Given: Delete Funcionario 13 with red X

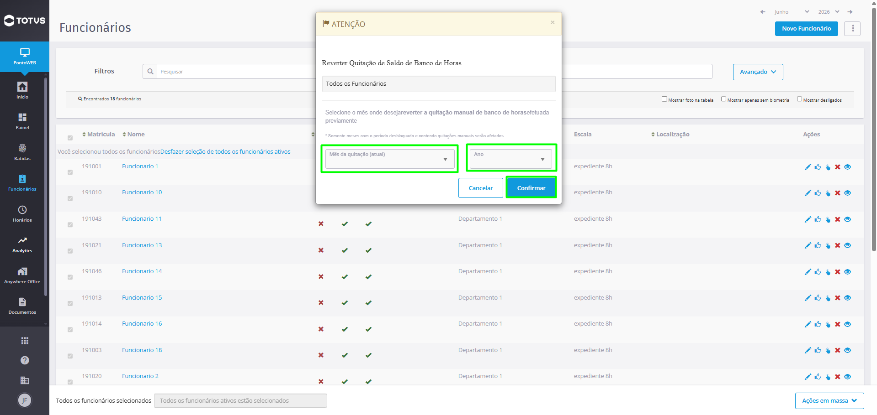Looking at the screenshot, I should (x=837, y=245).
